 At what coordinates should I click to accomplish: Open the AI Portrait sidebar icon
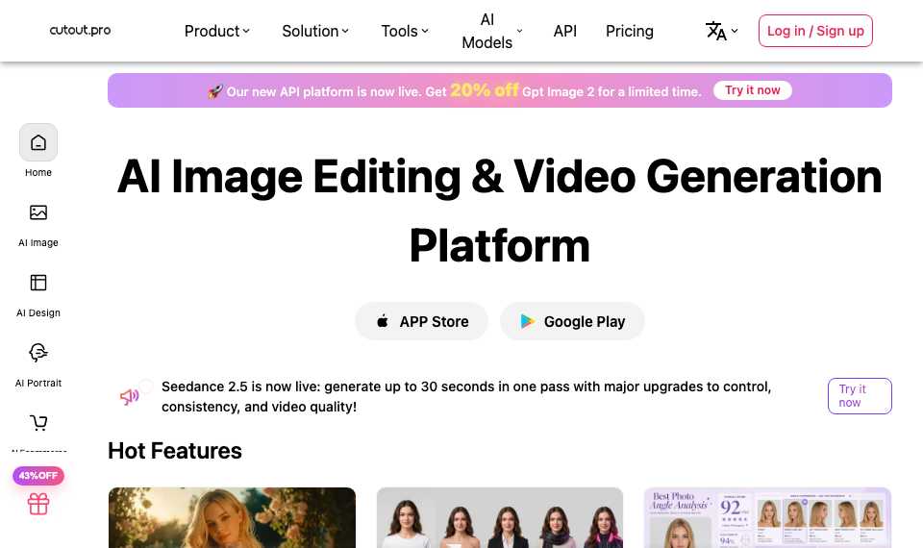(x=38, y=353)
